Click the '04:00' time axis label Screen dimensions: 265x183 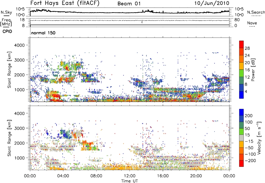[x=63, y=176]
